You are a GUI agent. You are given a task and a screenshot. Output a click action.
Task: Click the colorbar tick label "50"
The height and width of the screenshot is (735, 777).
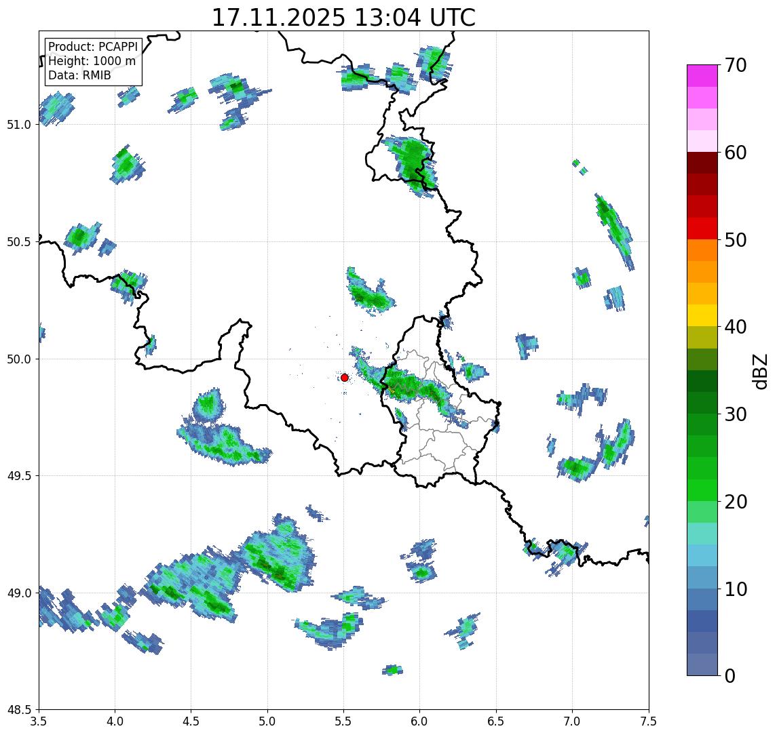(736, 240)
